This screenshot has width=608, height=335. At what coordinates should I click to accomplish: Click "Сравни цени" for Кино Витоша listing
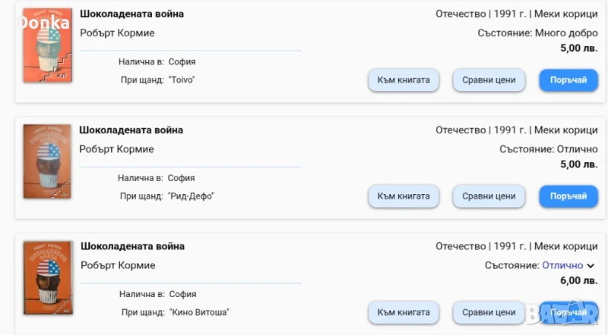click(x=489, y=312)
